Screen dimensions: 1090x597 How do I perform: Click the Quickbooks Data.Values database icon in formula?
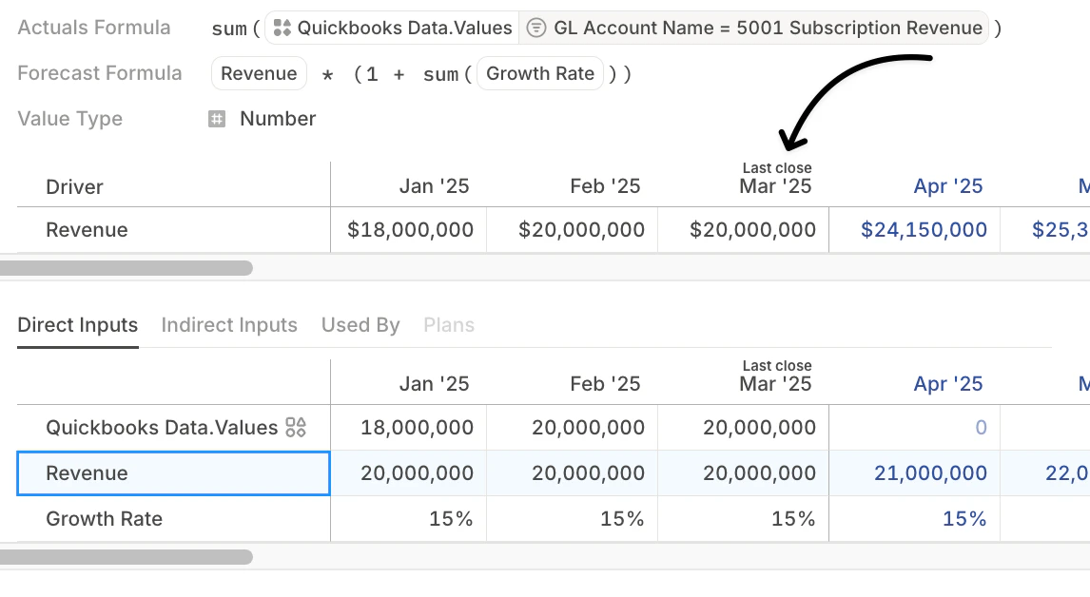click(282, 29)
